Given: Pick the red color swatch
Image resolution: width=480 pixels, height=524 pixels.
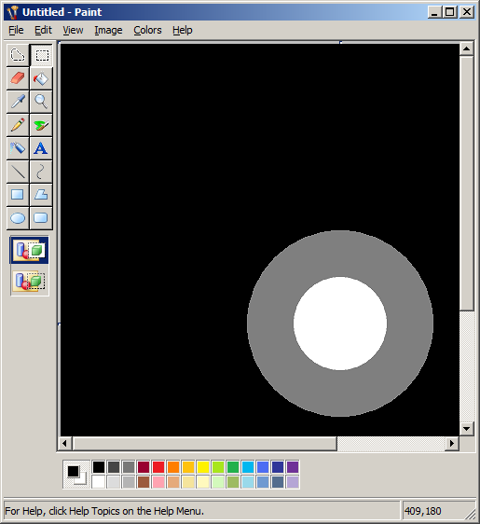Looking at the screenshot, I should click(158, 467).
